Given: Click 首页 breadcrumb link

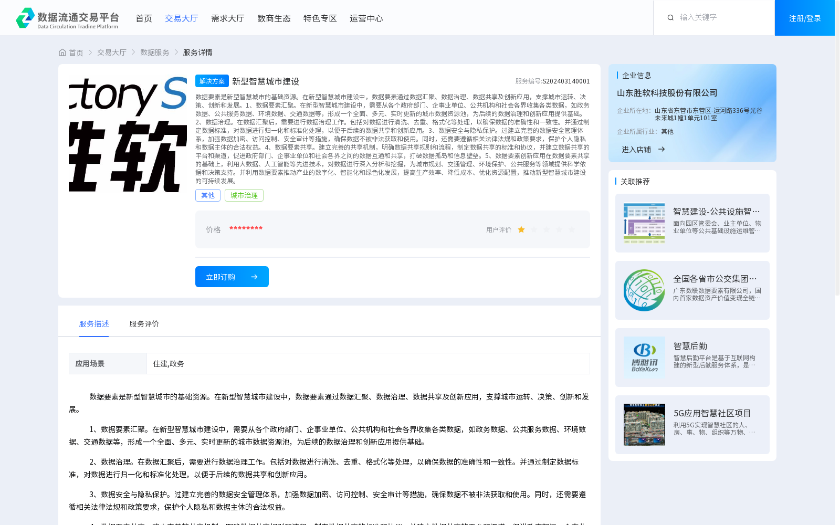Looking at the screenshot, I should point(76,52).
